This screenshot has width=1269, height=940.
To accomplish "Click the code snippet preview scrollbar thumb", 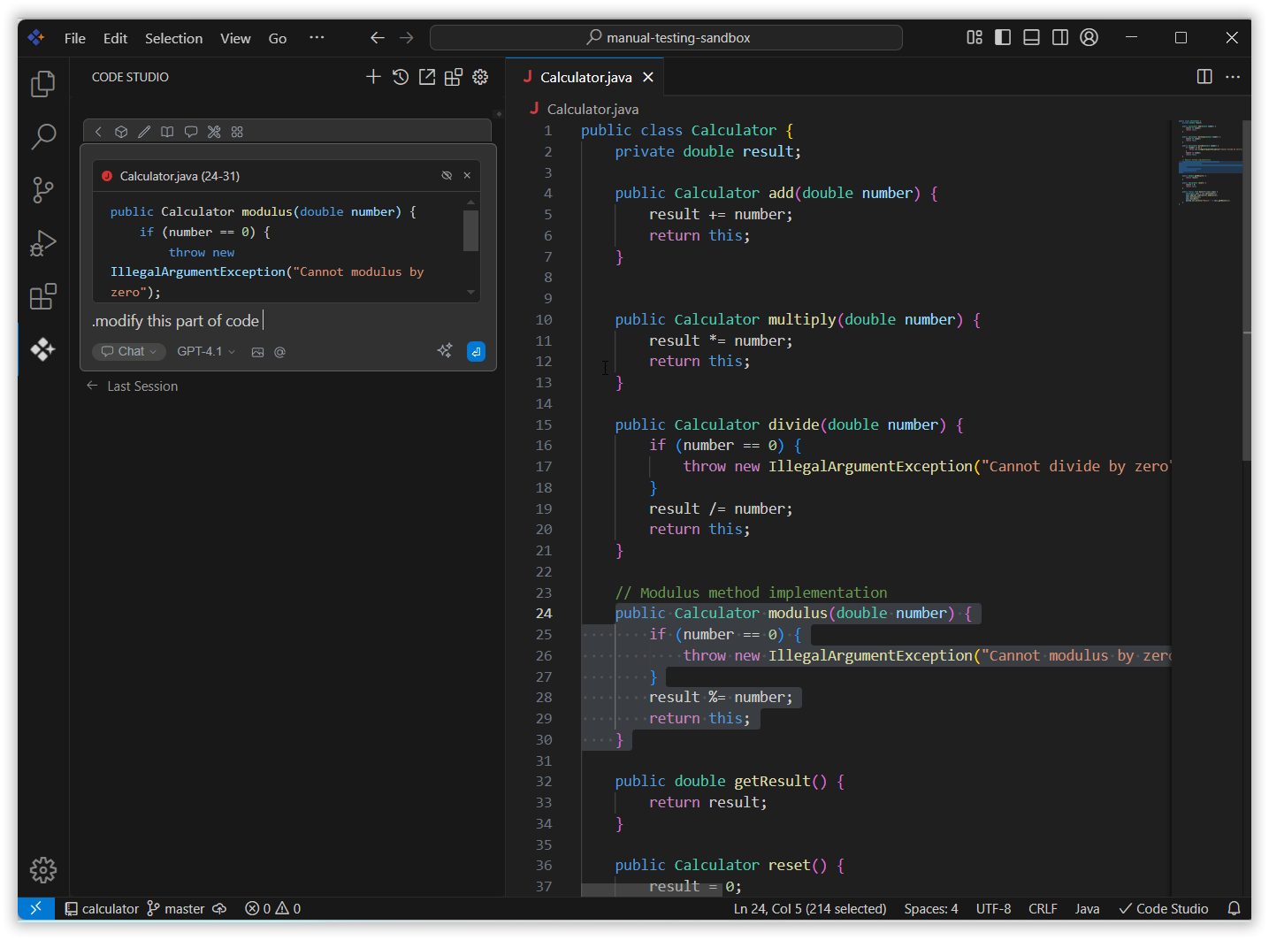I will (x=470, y=230).
